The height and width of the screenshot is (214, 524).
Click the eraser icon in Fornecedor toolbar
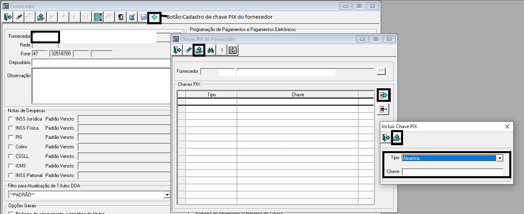tap(19, 17)
